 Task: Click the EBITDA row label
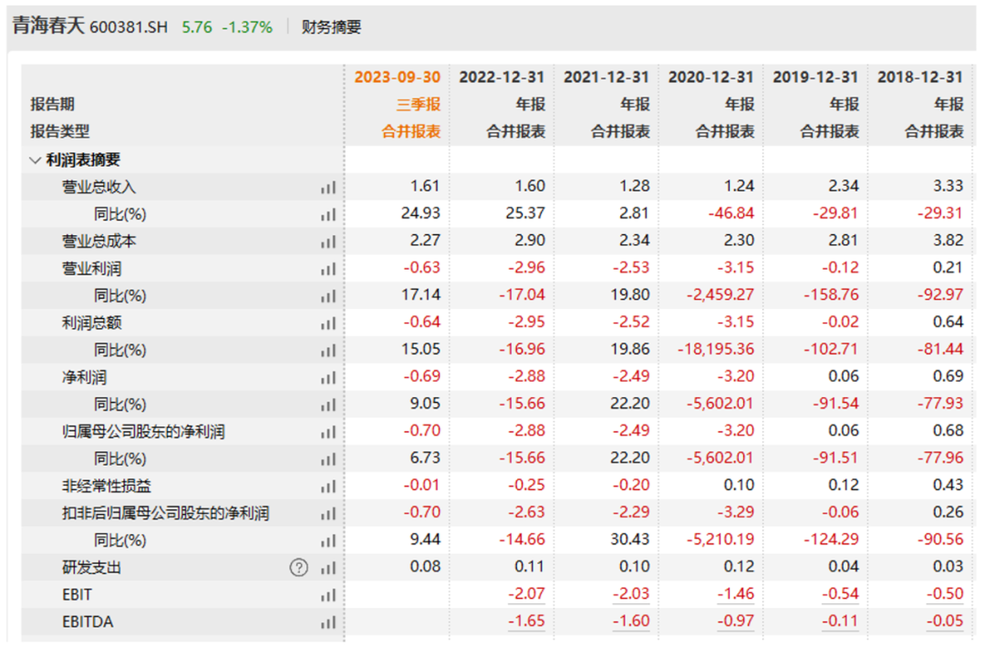(88, 621)
